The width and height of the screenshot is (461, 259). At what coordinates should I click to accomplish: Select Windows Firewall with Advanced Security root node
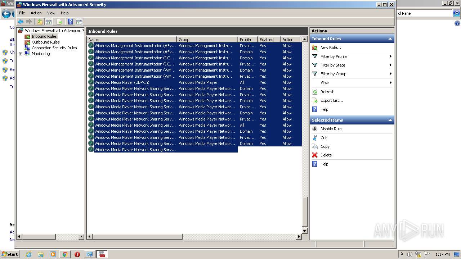click(54, 31)
